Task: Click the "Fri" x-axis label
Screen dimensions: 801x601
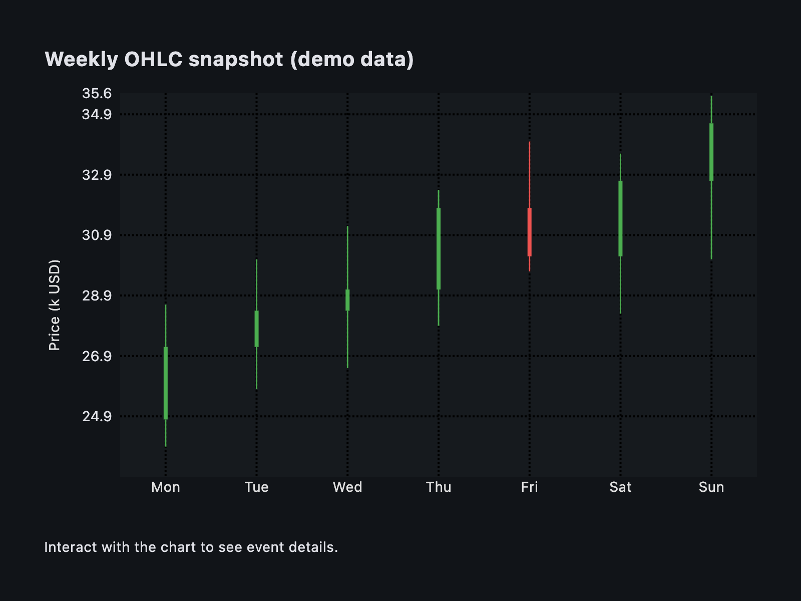Action: [529, 487]
